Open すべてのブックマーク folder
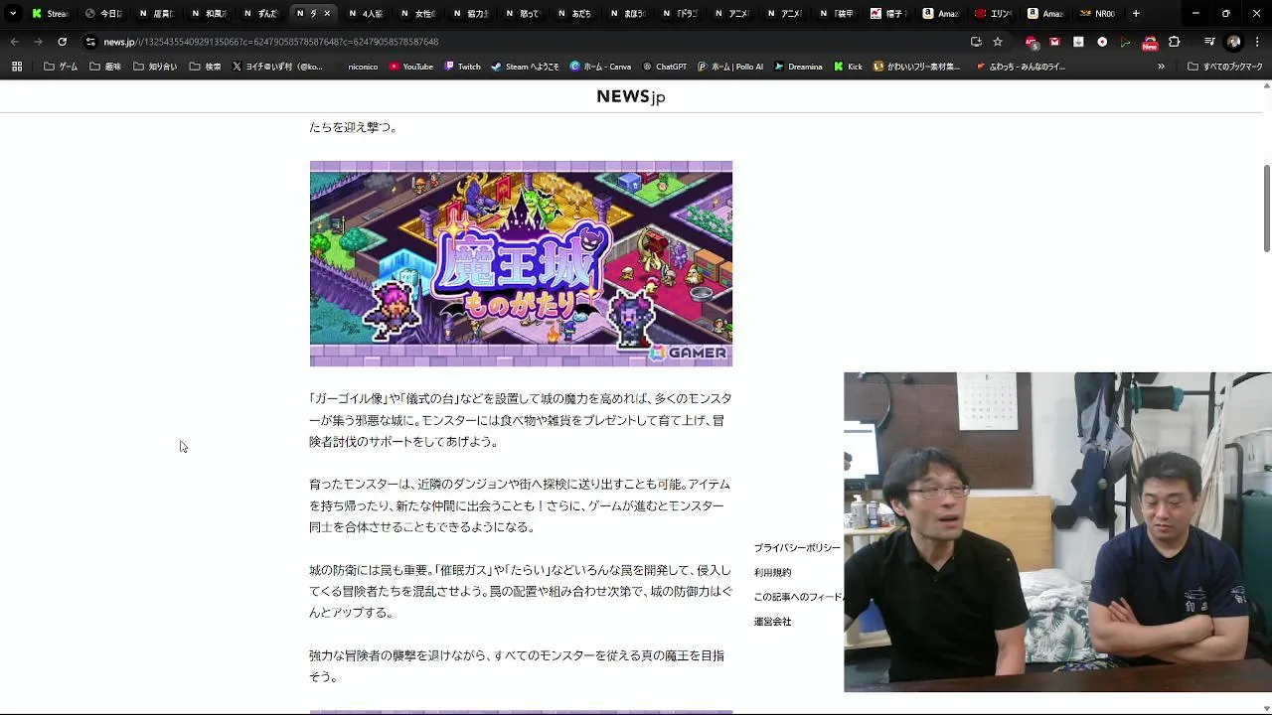Screen dimensions: 1272x715 1225,67
